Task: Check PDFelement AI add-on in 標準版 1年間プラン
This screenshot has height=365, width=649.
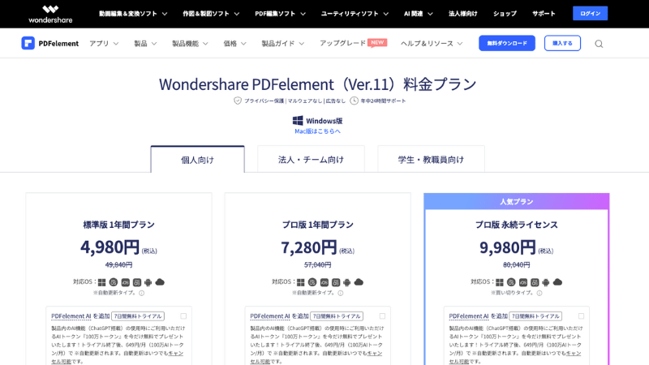Action: [x=183, y=316]
